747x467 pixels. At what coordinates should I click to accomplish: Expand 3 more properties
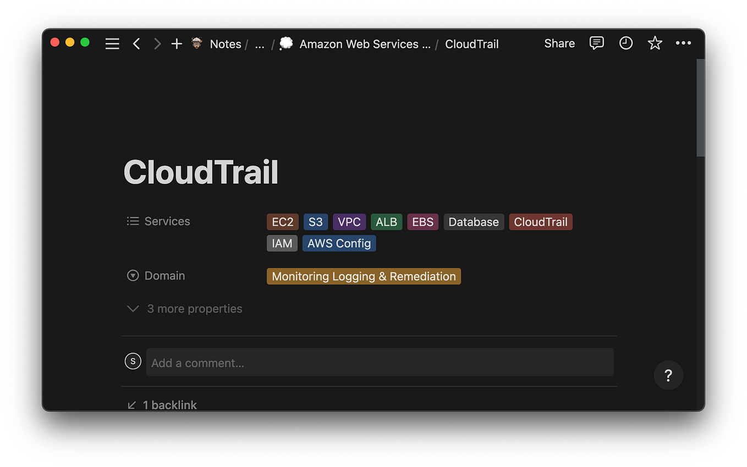tap(185, 309)
